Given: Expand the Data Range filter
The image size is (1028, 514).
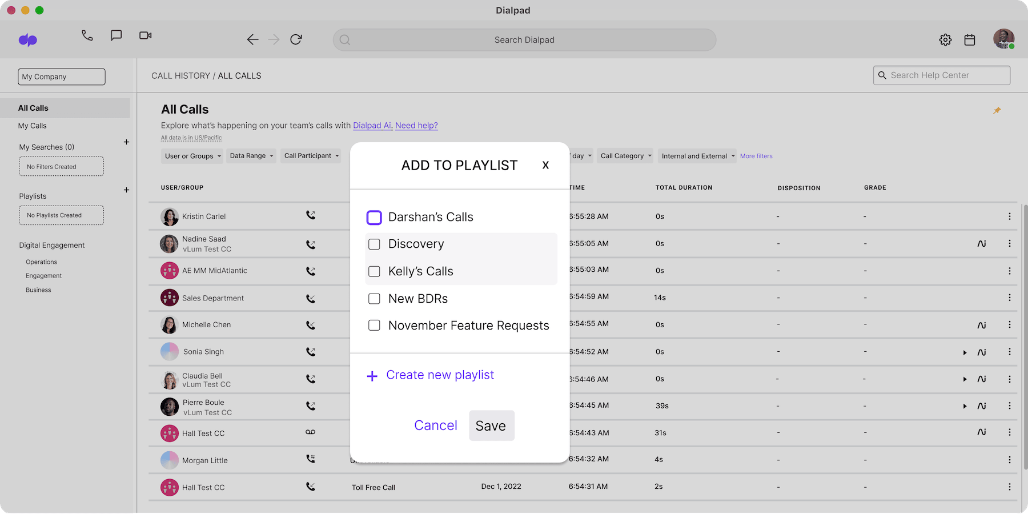Looking at the screenshot, I should [x=251, y=155].
